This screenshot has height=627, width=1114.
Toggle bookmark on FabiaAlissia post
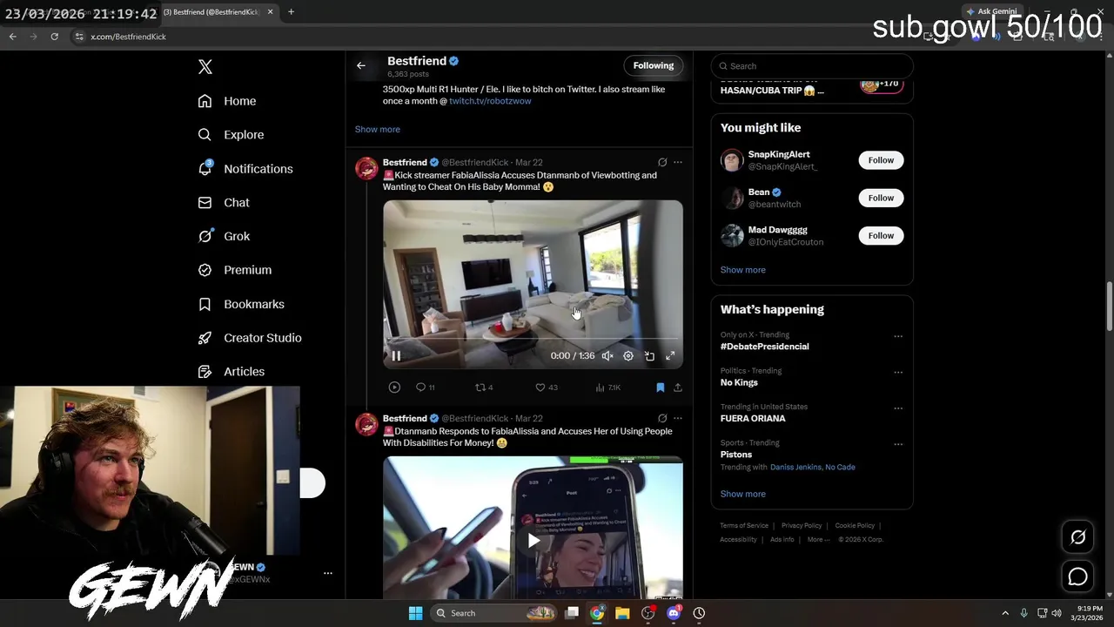661,388
